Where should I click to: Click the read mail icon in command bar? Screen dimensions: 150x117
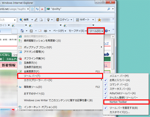tap(40, 31)
